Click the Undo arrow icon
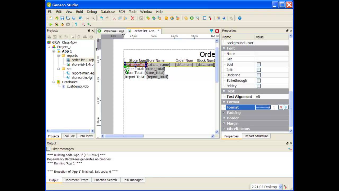Screen dimensions: 339x191 (x=101, y=18)
